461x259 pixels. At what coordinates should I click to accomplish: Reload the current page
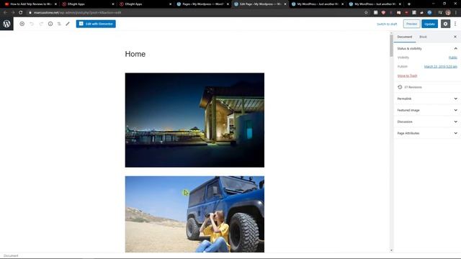pyautogui.click(x=21, y=13)
